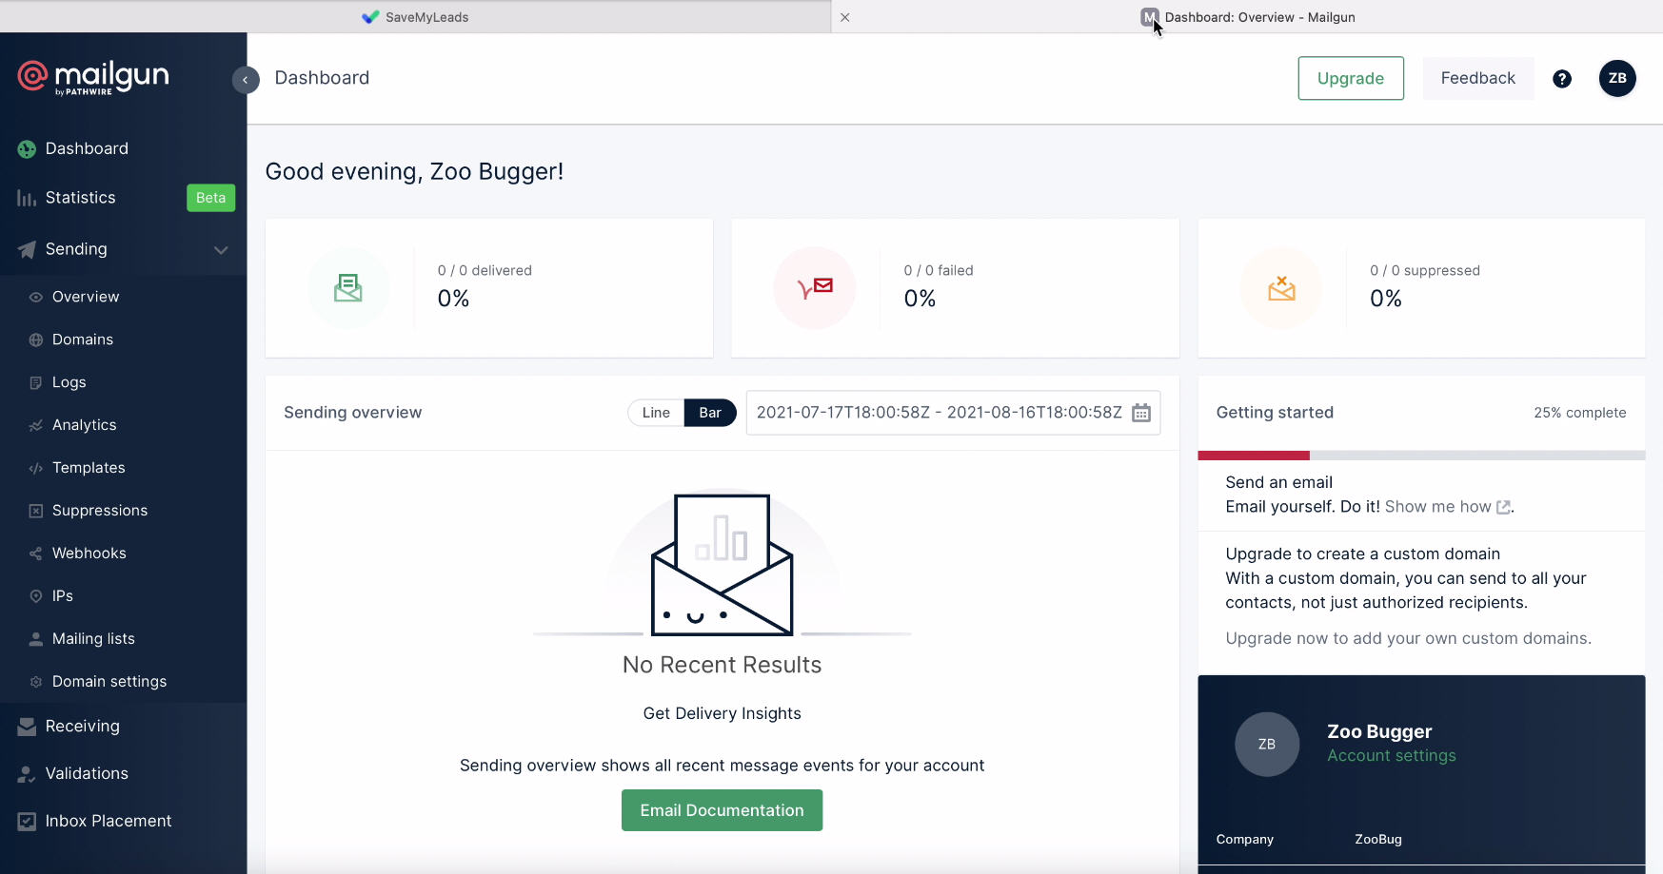1663x874 pixels.
Task: Click the Mailing lists person icon
Action: click(36, 639)
